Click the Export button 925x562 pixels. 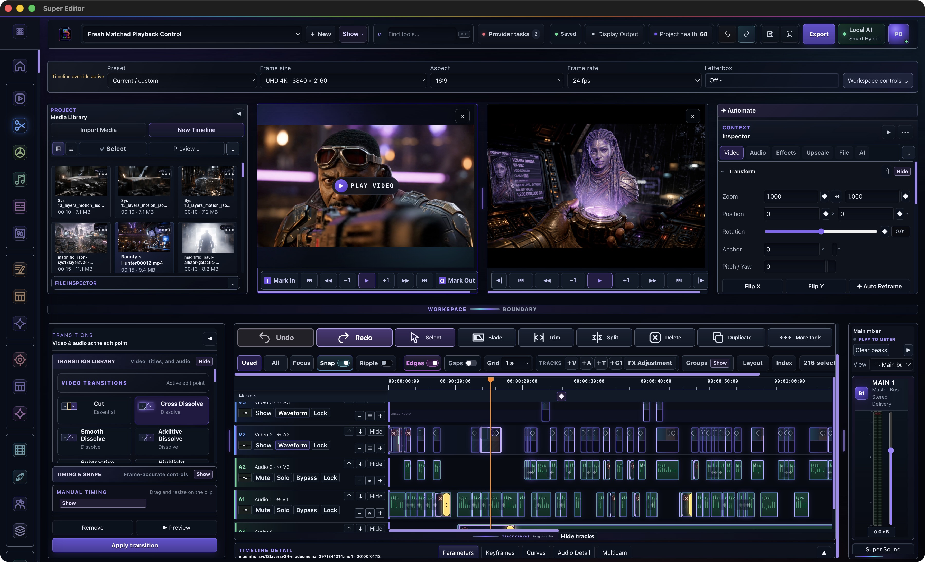(x=819, y=34)
